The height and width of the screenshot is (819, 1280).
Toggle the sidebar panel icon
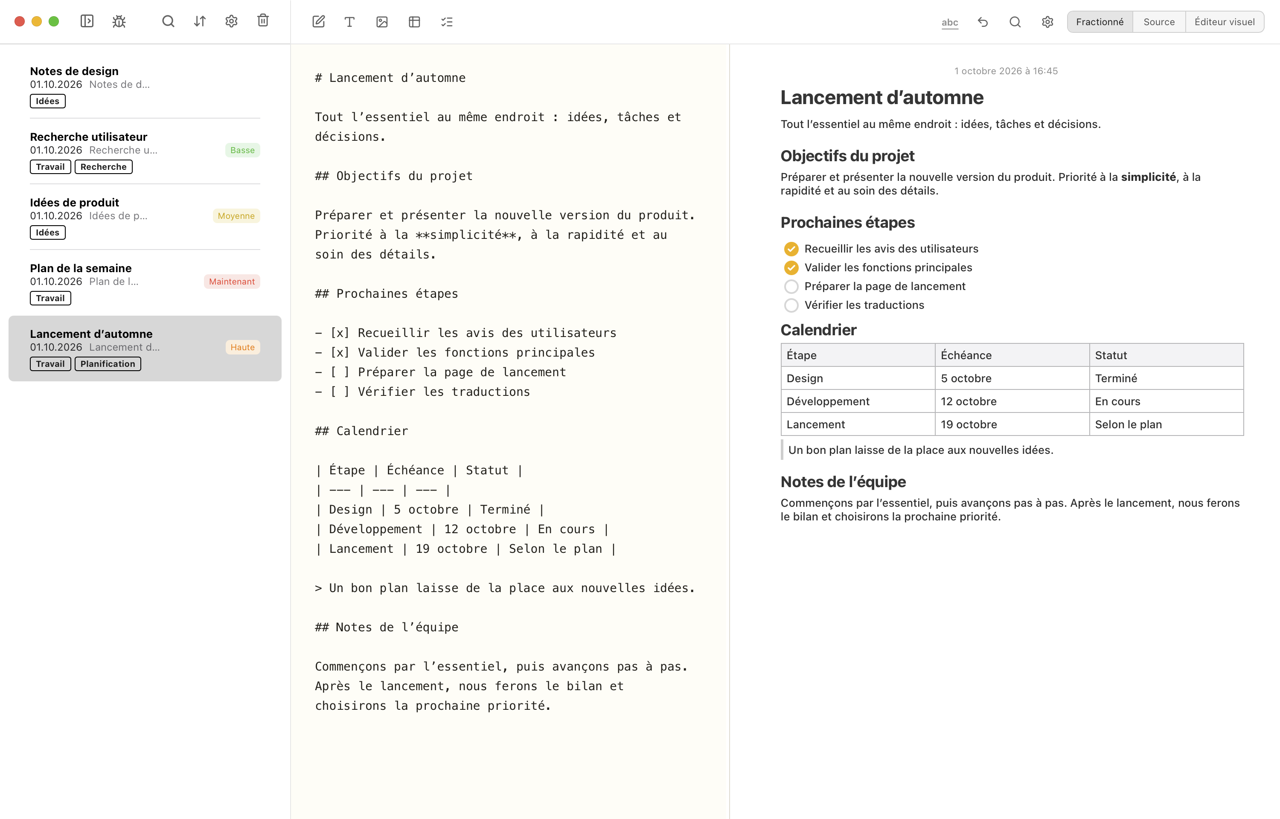click(x=87, y=21)
